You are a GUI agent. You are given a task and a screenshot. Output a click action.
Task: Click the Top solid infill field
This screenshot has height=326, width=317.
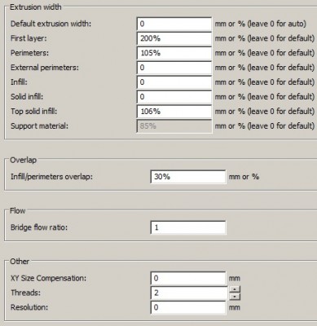[174, 112]
